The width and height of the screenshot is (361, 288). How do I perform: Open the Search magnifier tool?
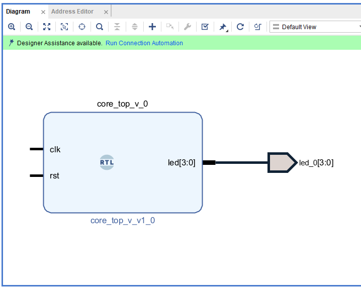(x=100, y=27)
